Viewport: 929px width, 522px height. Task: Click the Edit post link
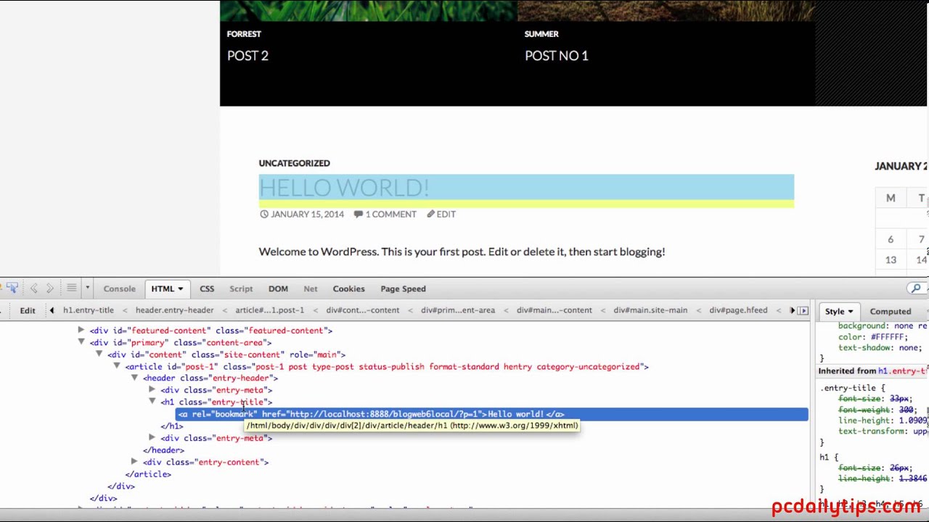pos(446,214)
